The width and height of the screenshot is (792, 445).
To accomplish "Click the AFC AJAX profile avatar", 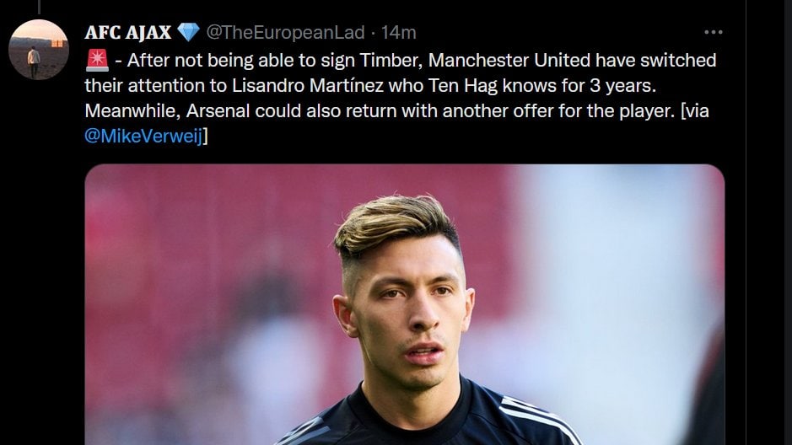I will coord(38,50).
